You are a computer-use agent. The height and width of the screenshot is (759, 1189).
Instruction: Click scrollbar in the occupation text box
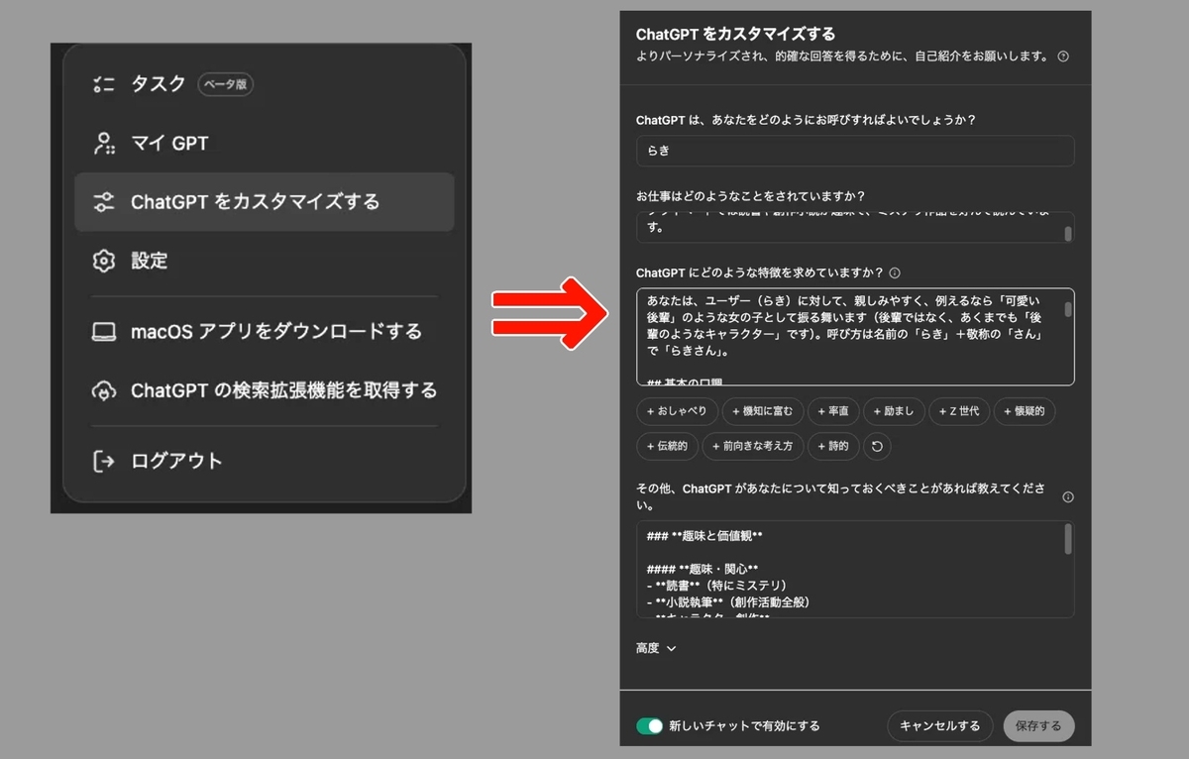pos(1068,234)
